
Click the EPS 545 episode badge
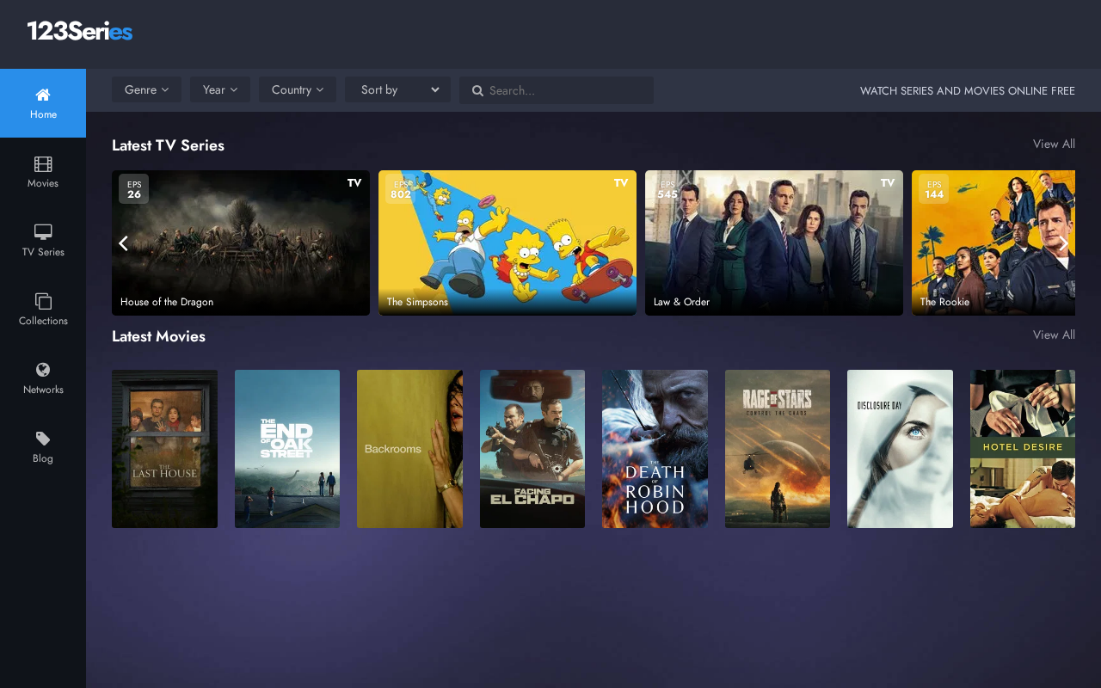[x=667, y=189]
